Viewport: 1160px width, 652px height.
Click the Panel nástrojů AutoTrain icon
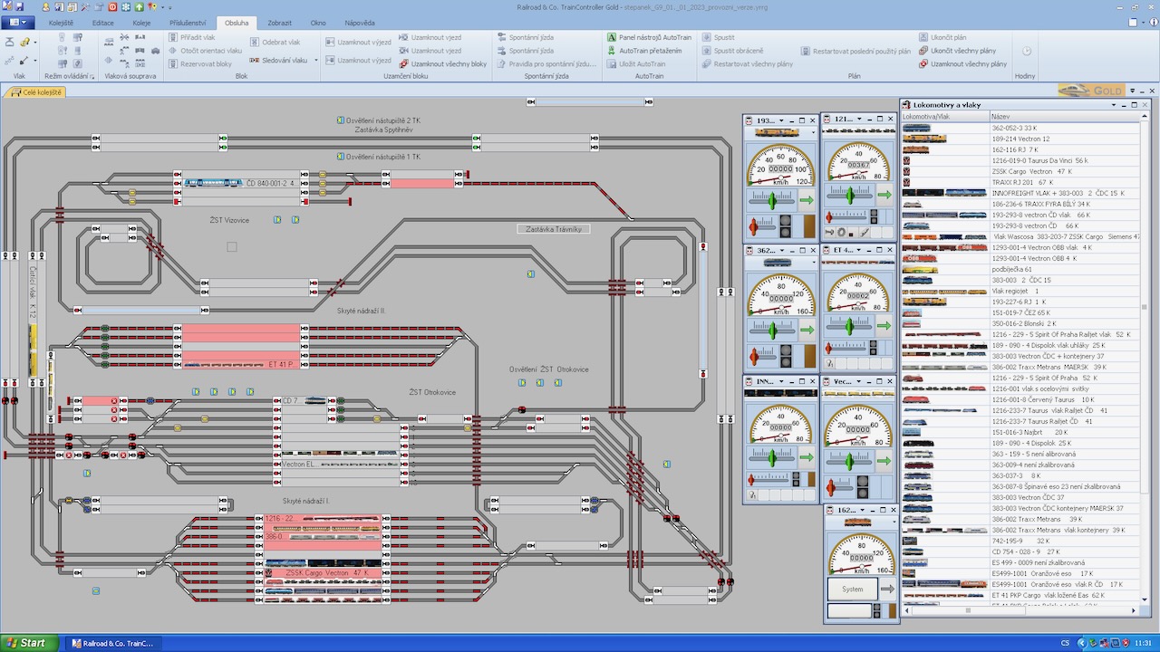point(612,38)
